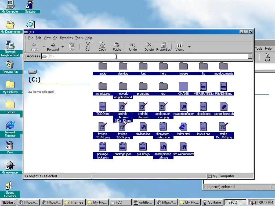Select the font folder
The height and width of the screenshot is (206, 275).
tap(143, 68)
